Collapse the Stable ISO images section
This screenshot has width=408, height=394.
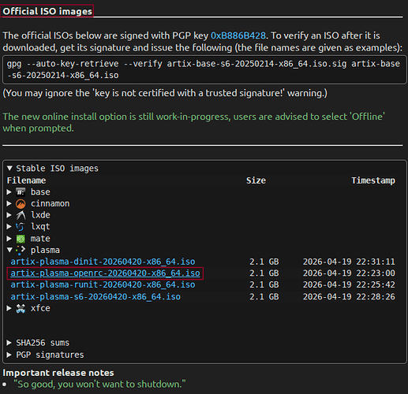[9, 168]
